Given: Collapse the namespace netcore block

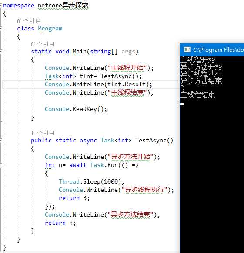Looking at the screenshot, I should 1,6.
